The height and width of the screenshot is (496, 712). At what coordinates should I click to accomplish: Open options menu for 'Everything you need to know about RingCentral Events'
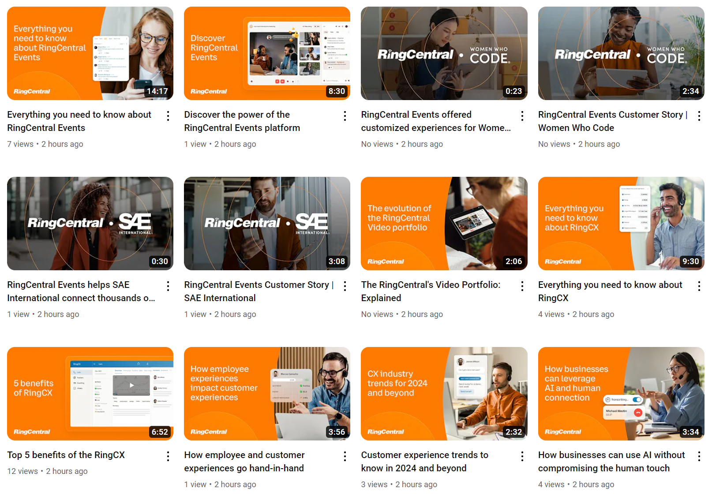[x=168, y=116]
